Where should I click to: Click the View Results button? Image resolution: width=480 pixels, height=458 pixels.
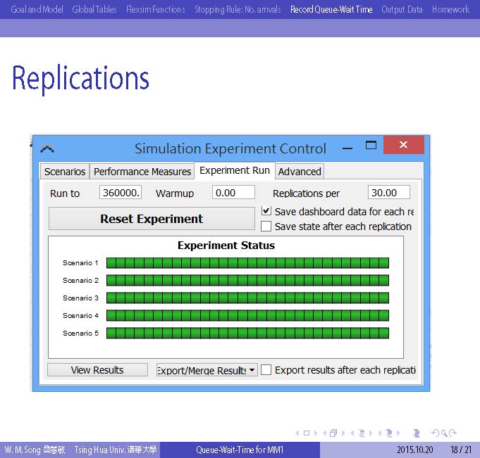point(97,370)
